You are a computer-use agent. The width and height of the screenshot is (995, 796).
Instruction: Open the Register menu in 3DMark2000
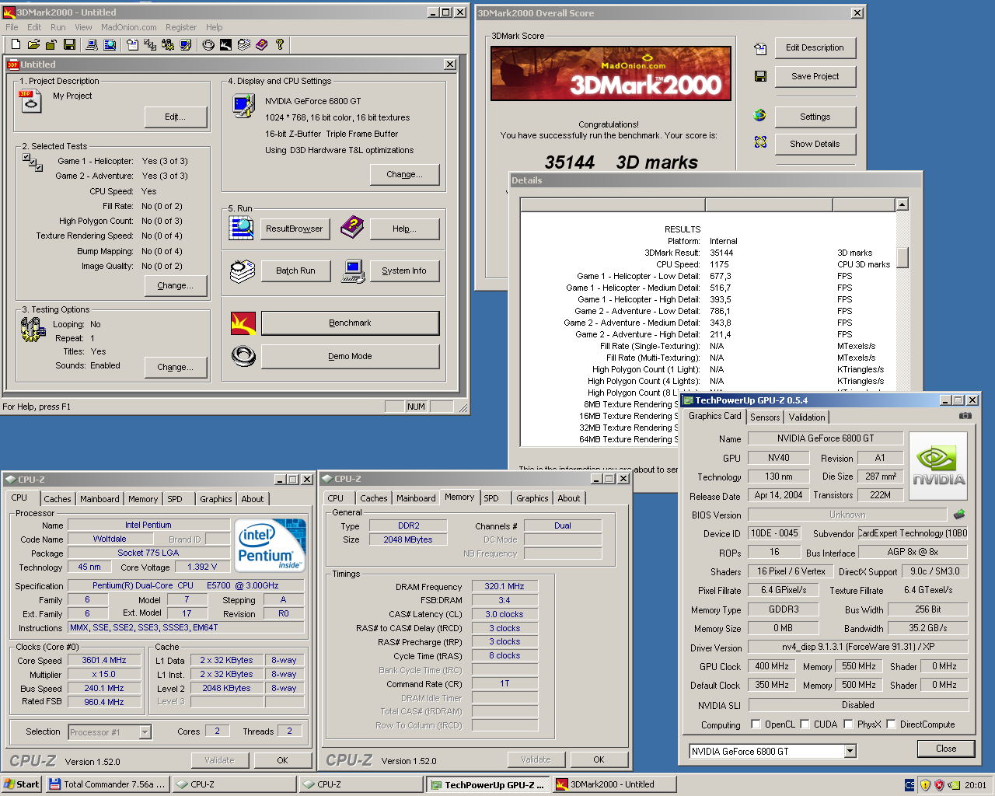pos(181,27)
